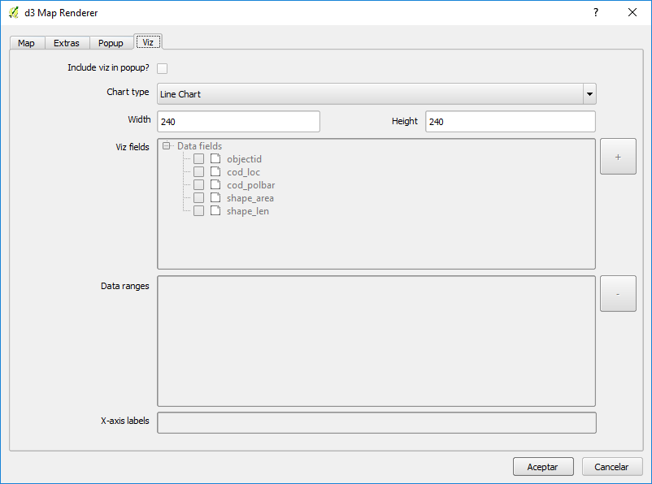This screenshot has height=484, width=652.
Task: Click the minus button to remove range
Action: [x=618, y=294]
